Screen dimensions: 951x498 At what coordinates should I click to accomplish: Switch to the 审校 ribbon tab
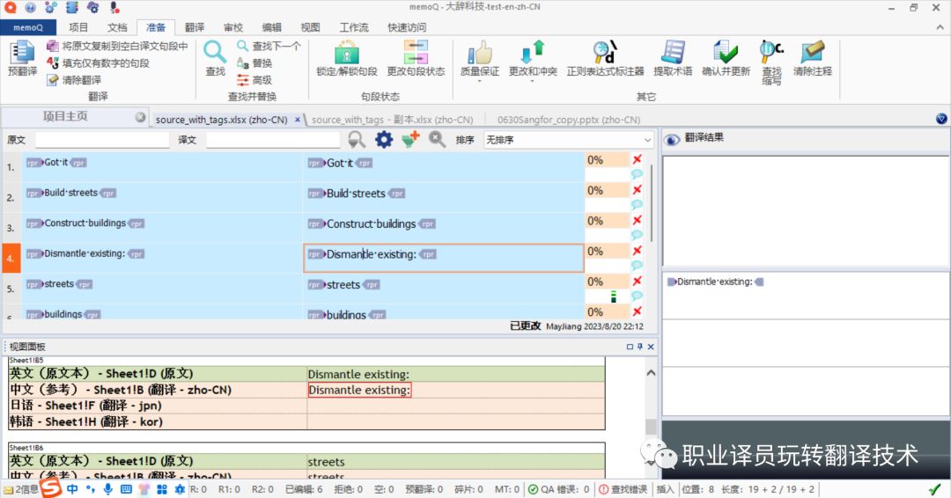coord(232,27)
